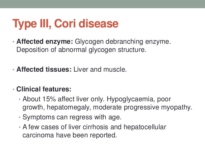Image resolution: width=205 pixels, height=154 pixels.
Task: Select the bold "Affected enzyme:" label
Action: [x=45, y=41]
